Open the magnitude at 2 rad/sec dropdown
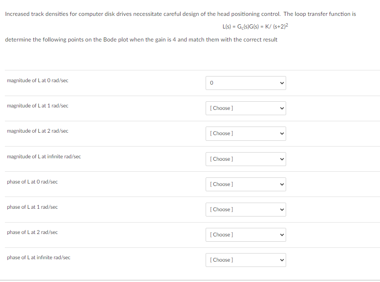 245,133
